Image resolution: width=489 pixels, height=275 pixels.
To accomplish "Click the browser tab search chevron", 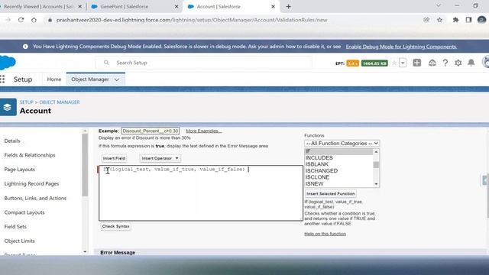I will tap(439, 6).
